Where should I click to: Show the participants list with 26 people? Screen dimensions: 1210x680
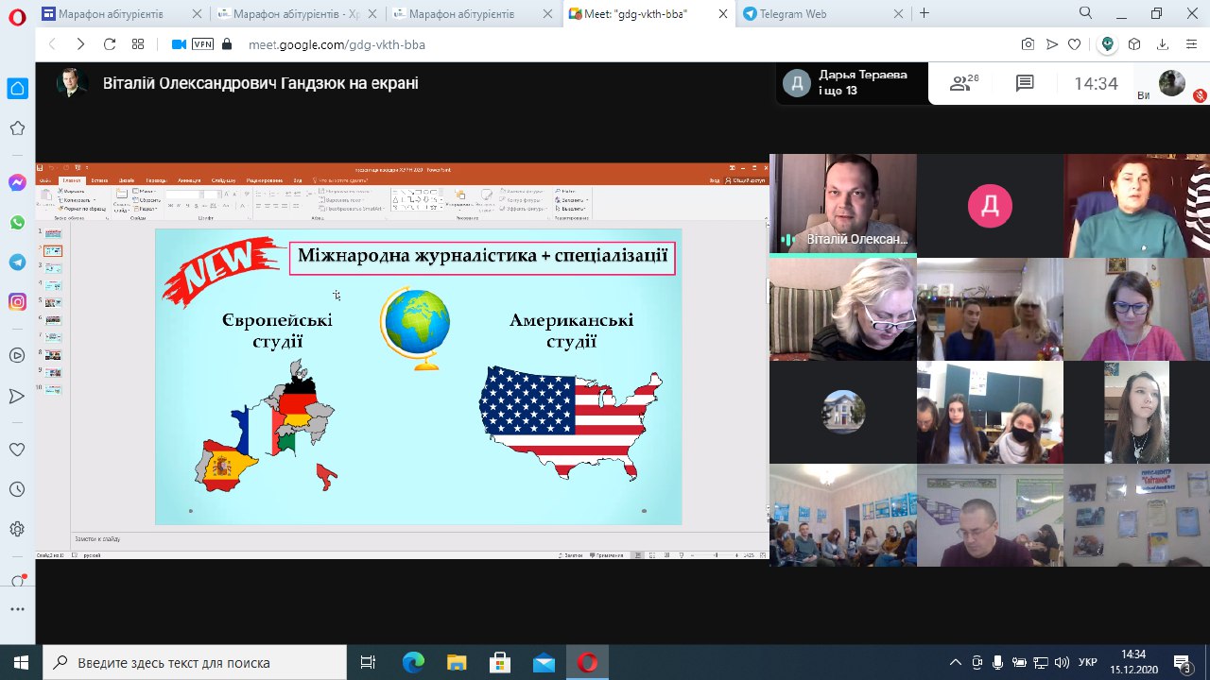click(x=963, y=84)
